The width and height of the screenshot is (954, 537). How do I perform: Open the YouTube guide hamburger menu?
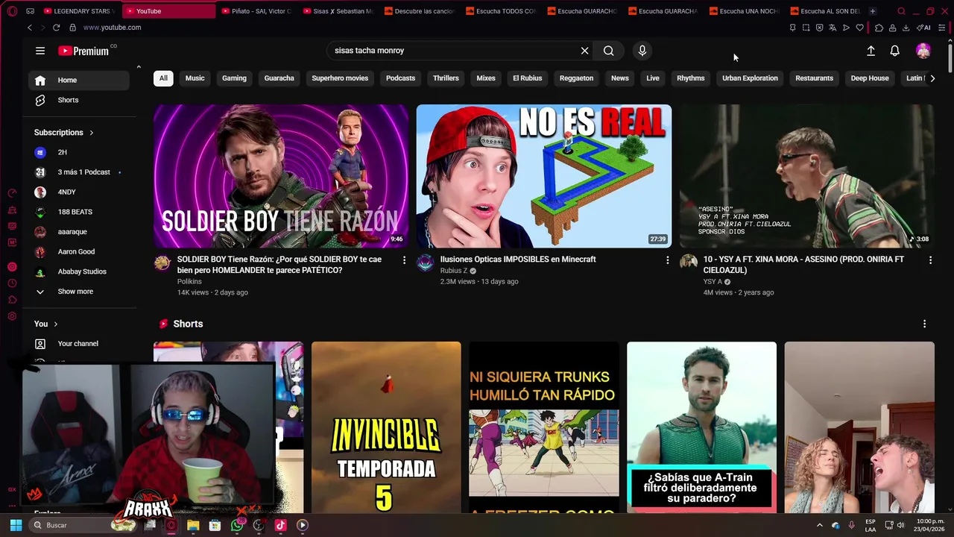point(40,51)
